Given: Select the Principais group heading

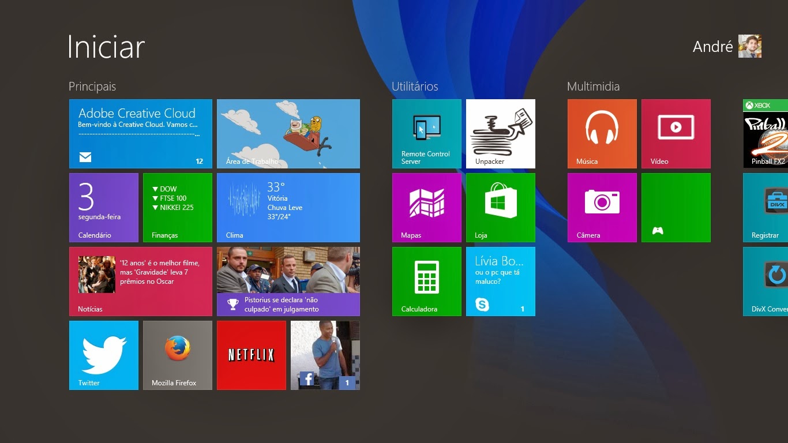Looking at the screenshot, I should 92,87.
